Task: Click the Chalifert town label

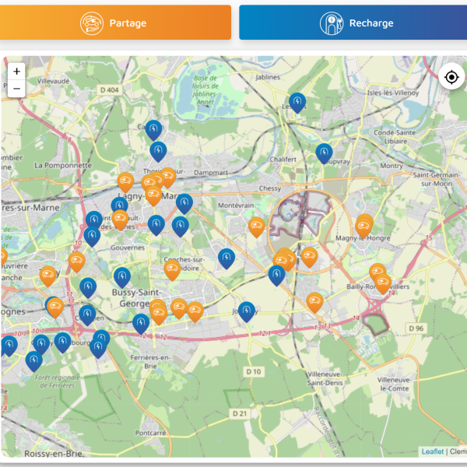Action: click(283, 160)
